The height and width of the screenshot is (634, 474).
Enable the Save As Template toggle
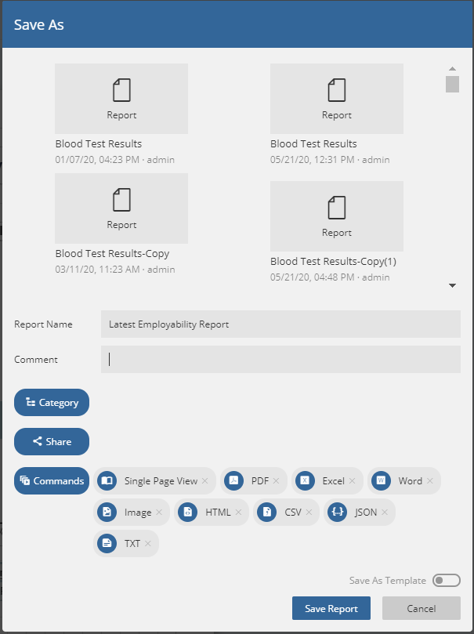coord(447,581)
